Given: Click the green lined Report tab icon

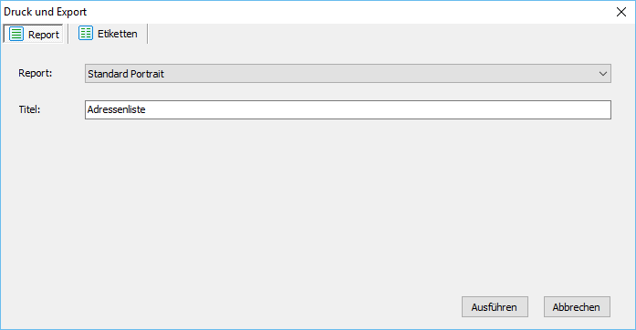Looking at the screenshot, I should (16, 34).
